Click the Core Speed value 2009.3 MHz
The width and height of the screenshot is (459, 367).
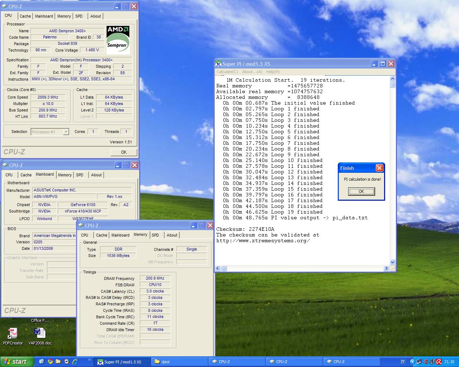click(x=48, y=97)
